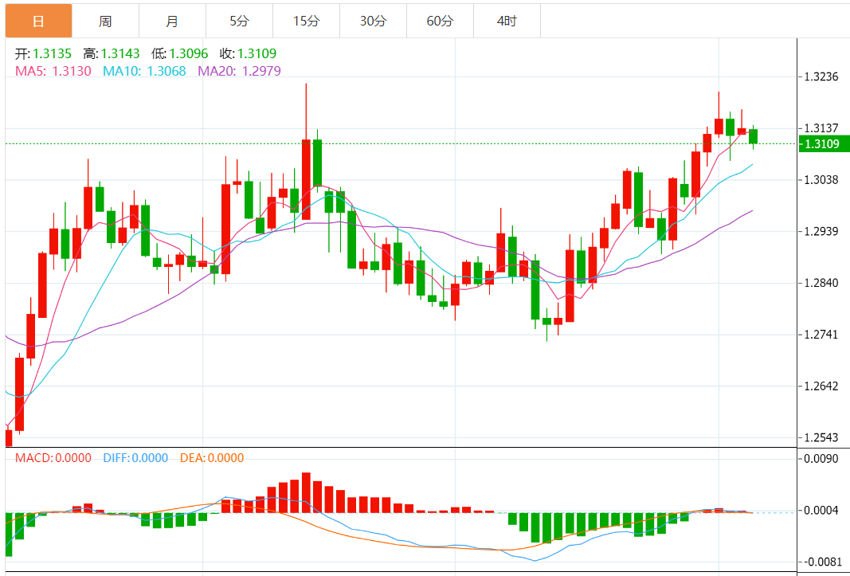Open the 15分 timeframe tab

point(306,22)
